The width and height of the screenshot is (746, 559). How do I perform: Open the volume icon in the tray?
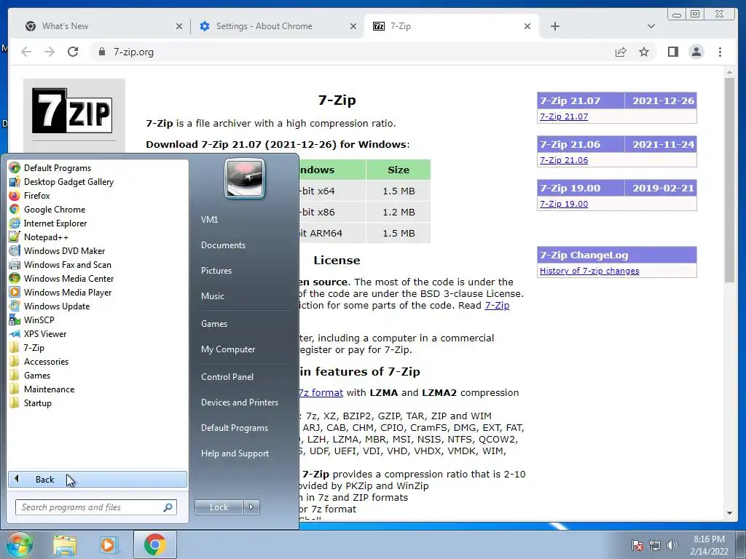pos(672,545)
